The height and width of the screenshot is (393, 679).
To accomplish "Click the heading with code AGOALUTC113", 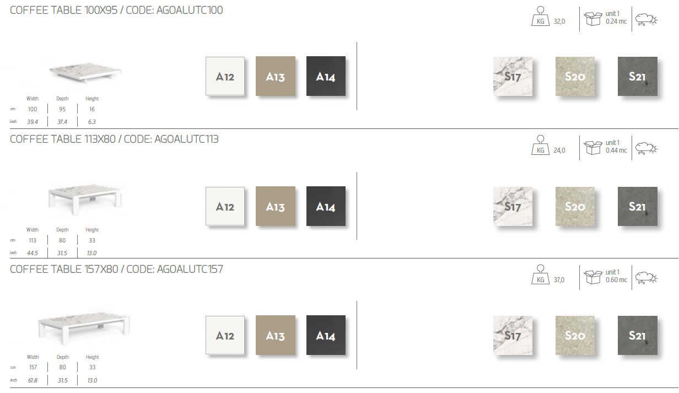I will tap(114, 139).
